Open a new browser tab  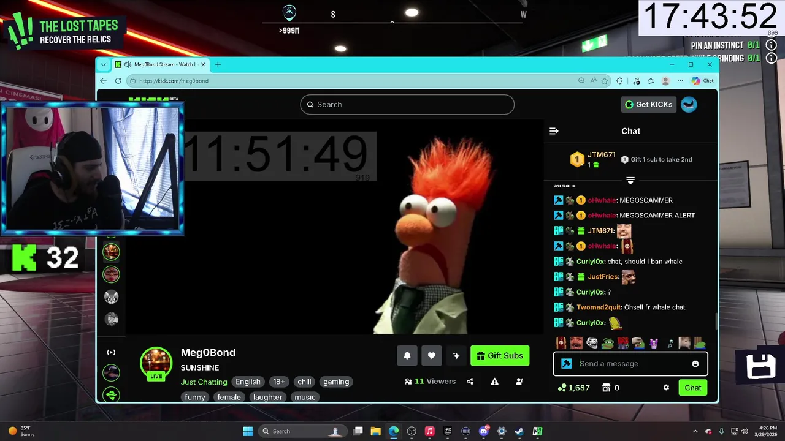pyautogui.click(x=218, y=64)
